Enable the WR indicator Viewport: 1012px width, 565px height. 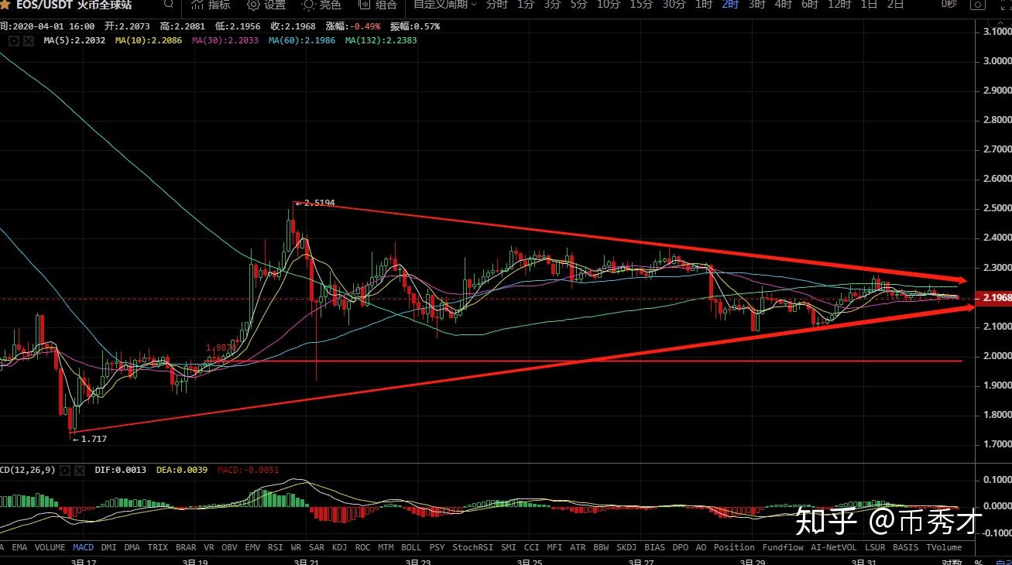pos(296,547)
